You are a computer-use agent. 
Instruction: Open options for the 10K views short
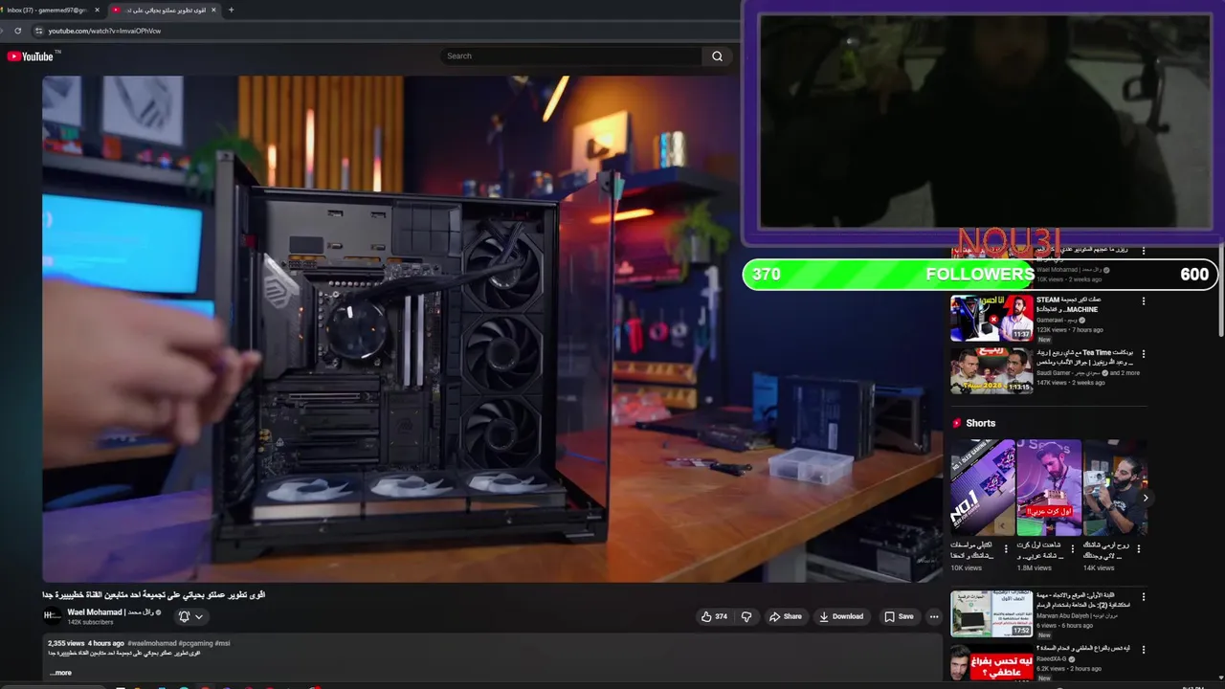(x=1006, y=549)
